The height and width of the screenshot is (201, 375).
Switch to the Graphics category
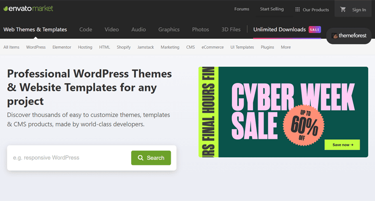point(169,29)
